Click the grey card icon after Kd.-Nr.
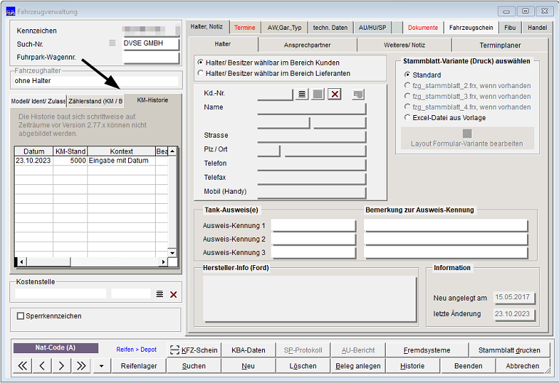The image size is (559, 383). click(x=358, y=94)
